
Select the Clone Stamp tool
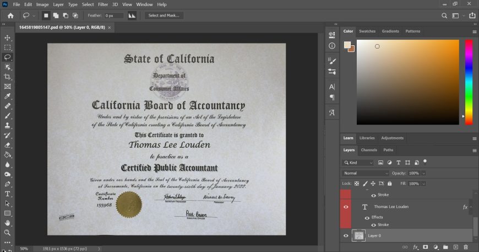point(7,125)
